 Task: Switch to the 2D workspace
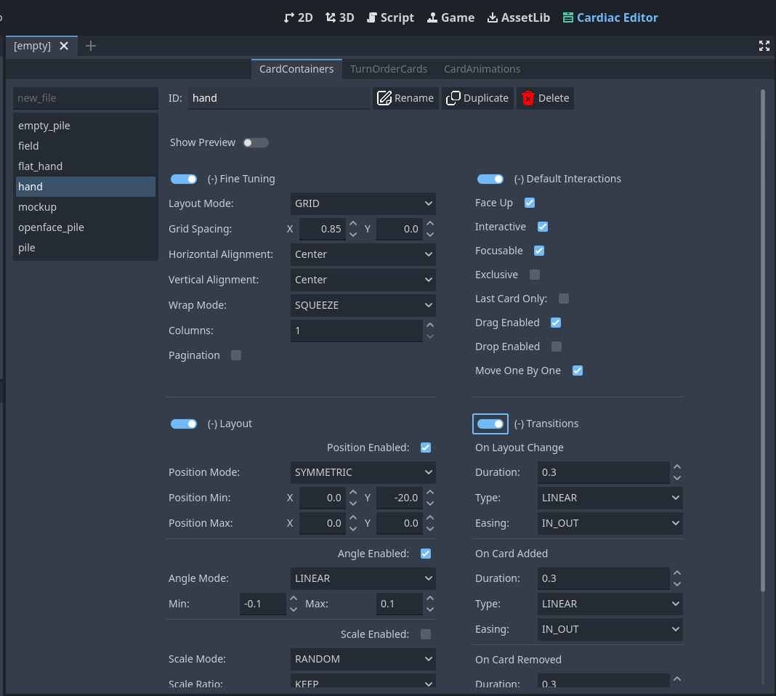(298, 17)
